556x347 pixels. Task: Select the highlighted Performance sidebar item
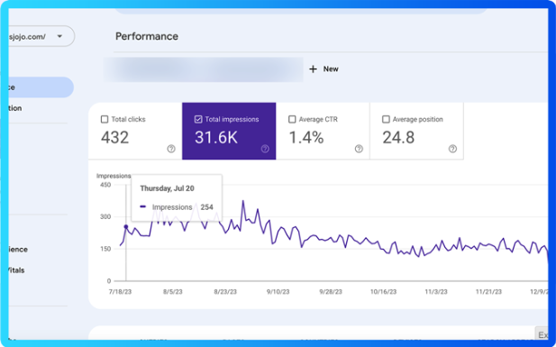(41, 87)
